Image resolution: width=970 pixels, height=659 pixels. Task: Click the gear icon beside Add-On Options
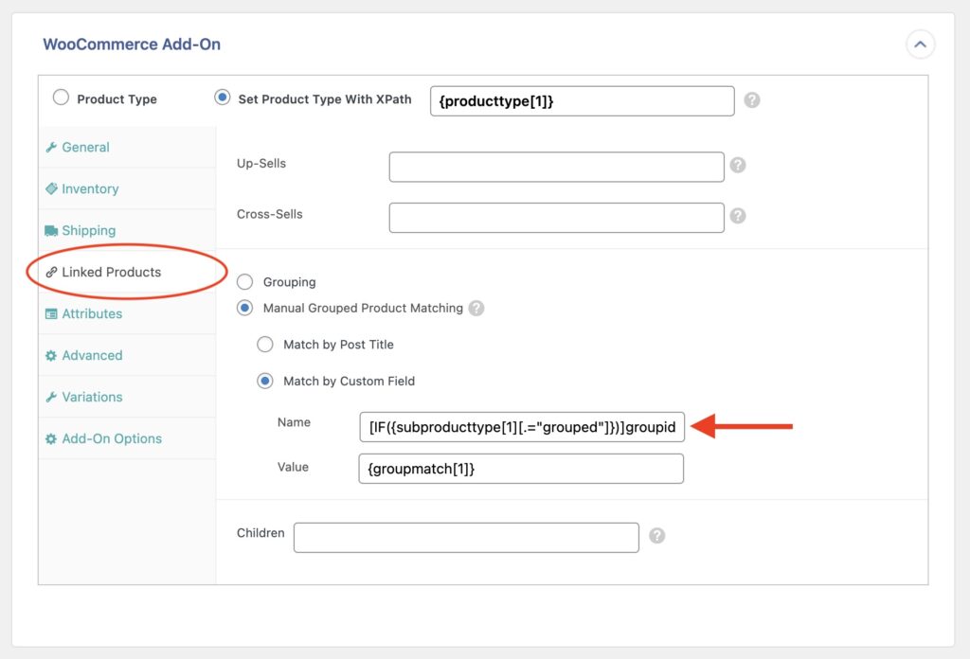53,438
